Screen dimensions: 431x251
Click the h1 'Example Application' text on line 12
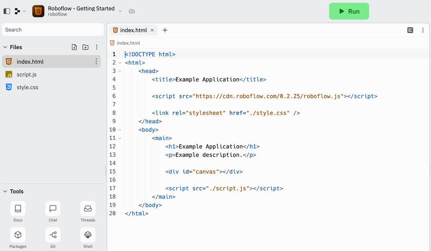[211, 146]
